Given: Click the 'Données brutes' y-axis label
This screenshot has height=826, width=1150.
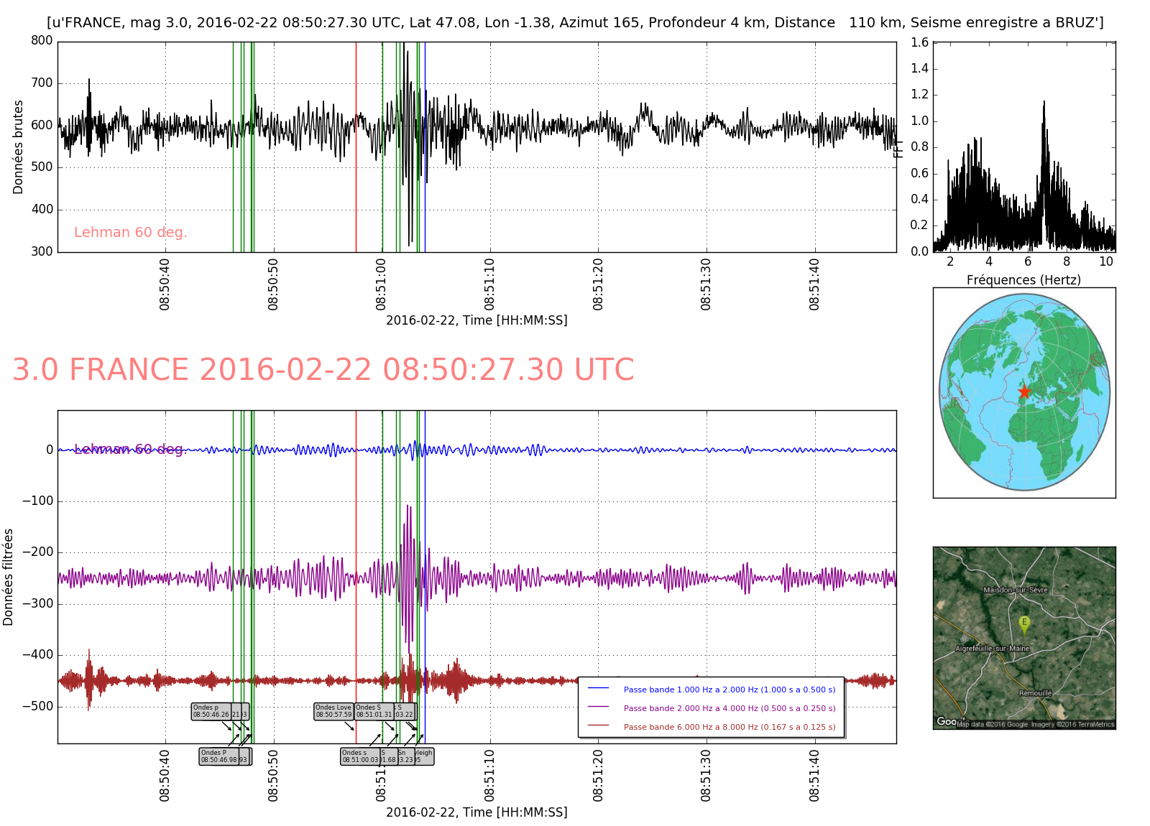Looking at the screenshot, I should [18, 147].
